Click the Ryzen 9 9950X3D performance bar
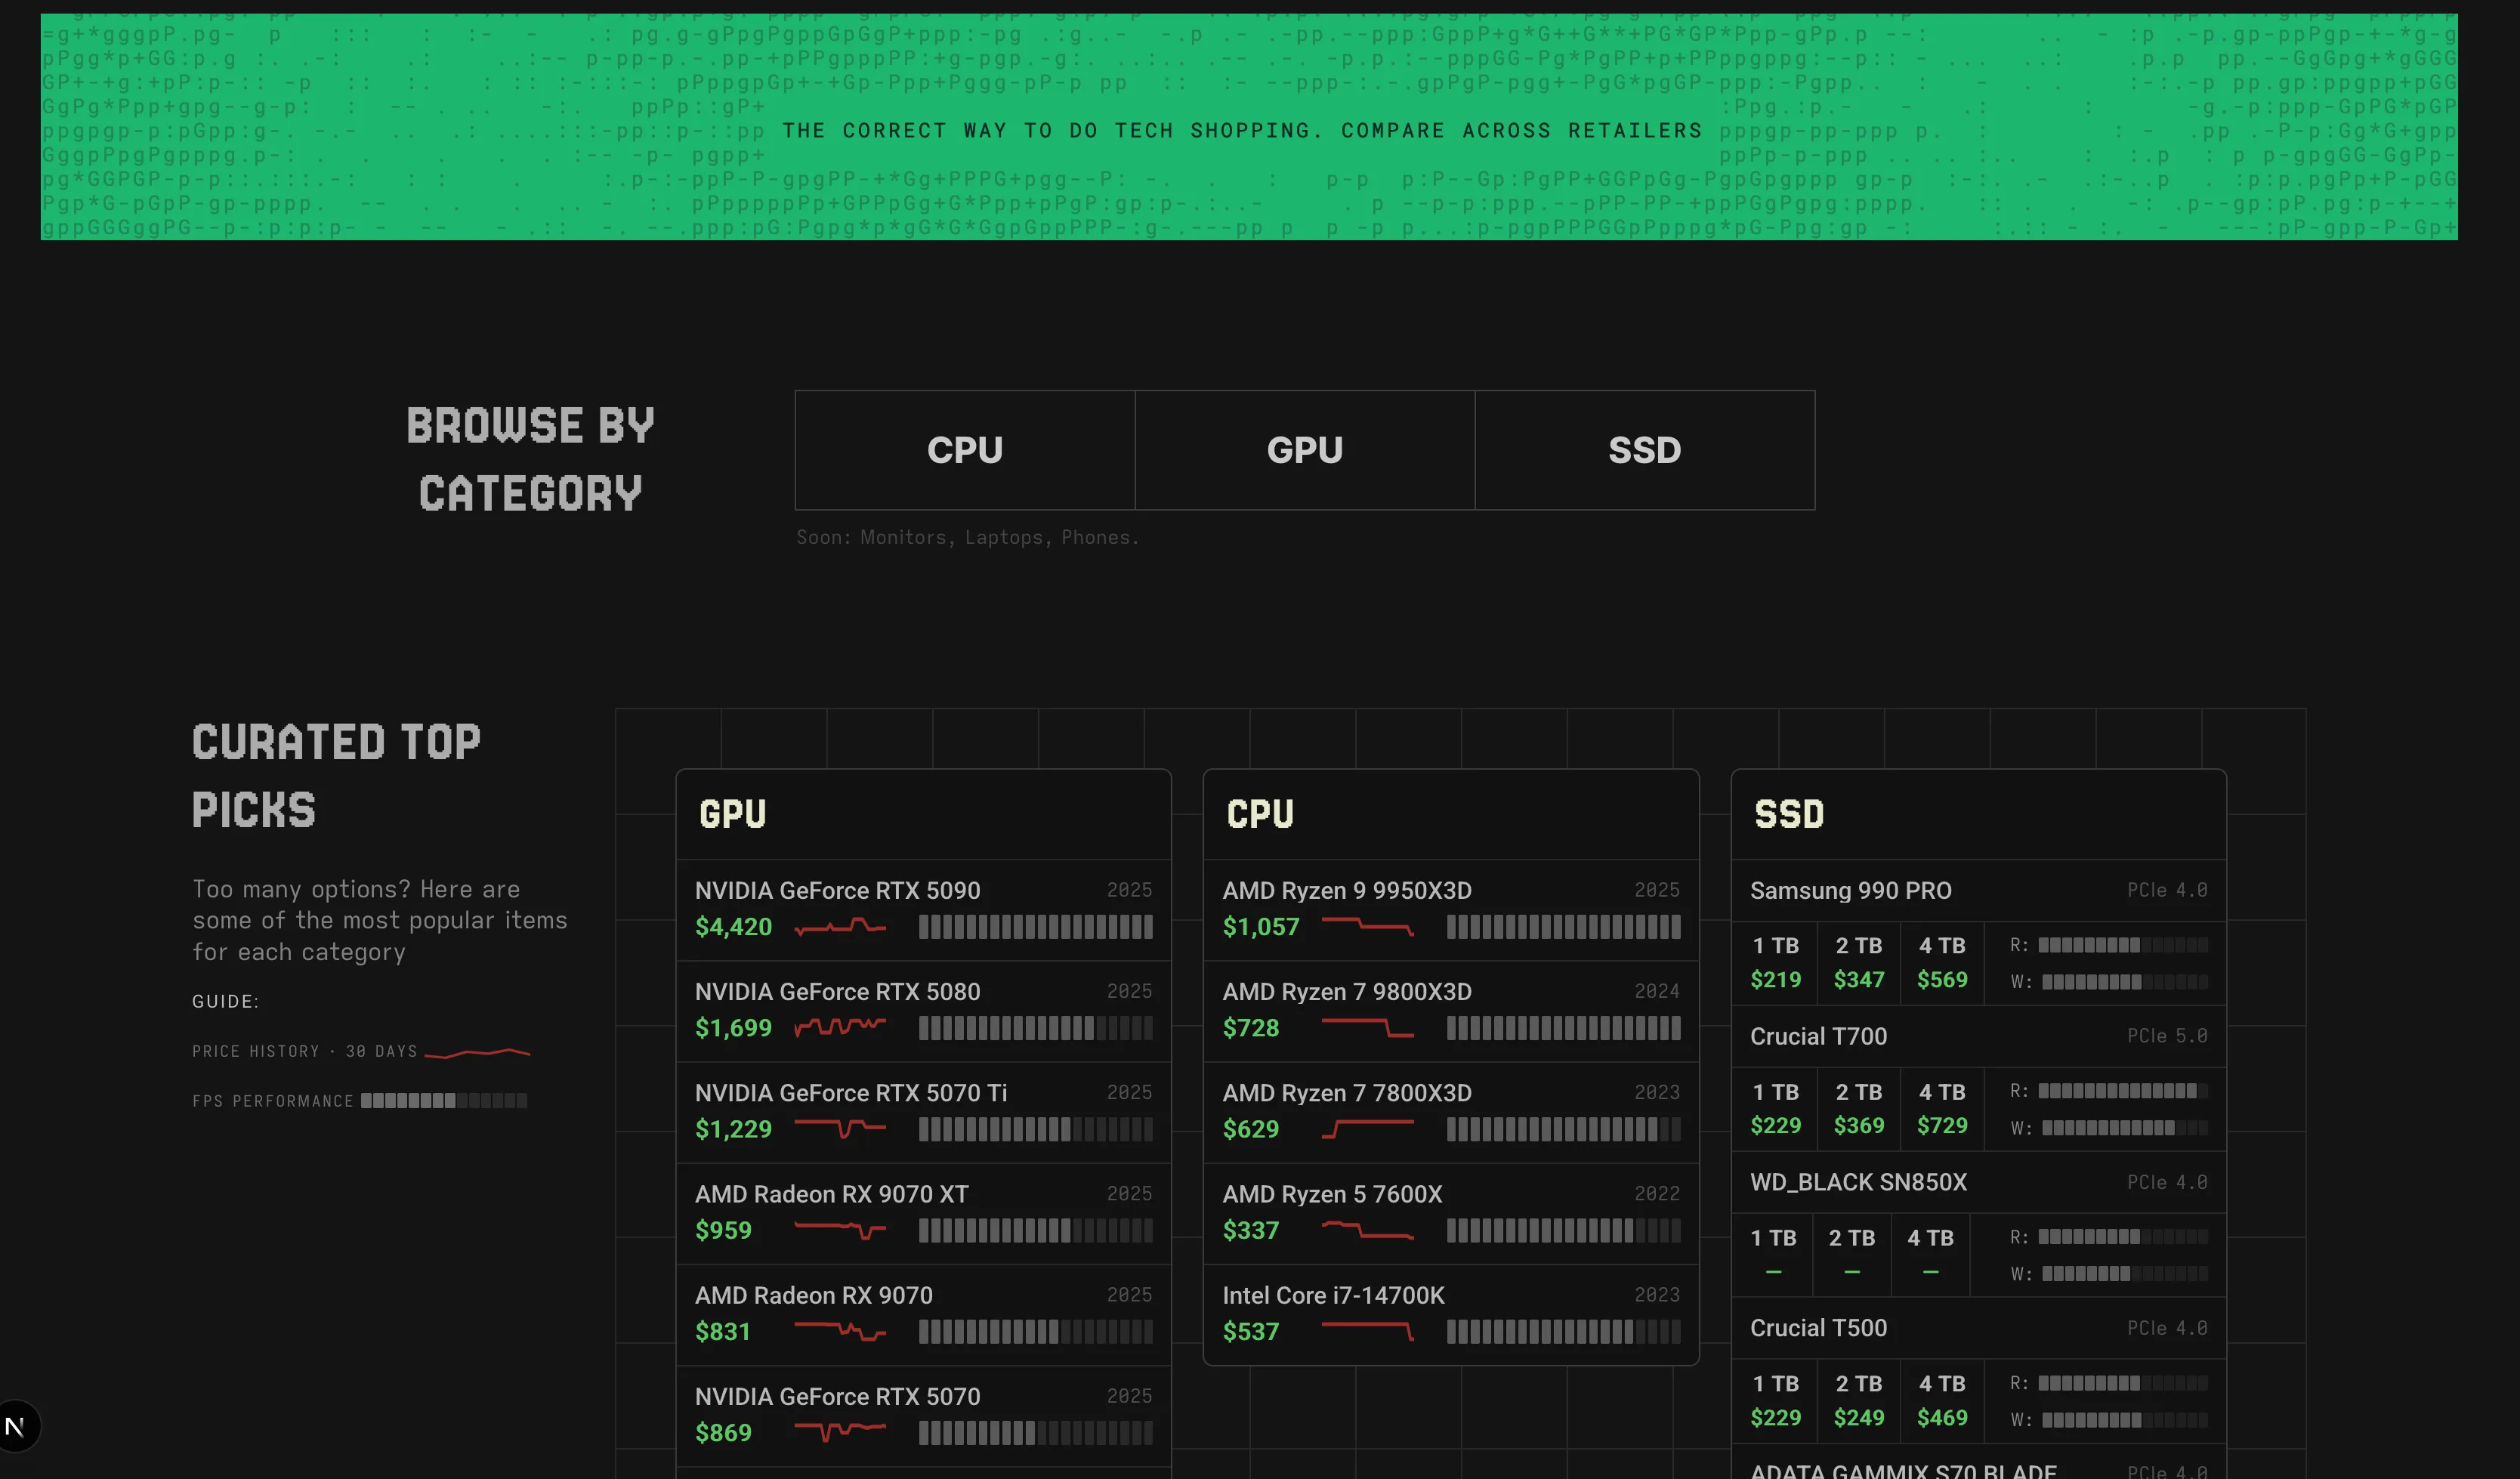Screen dimensions: 2520x1479 click(x=1562, y=927)
